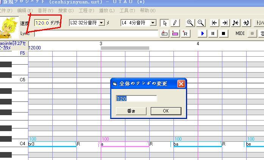Click the arrow-to-notes icon
This screenshot has height=160, width=264.
coord(246,23)
